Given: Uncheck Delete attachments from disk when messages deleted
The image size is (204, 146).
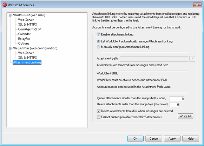Looking at the screenshot, I should (98, 111).
